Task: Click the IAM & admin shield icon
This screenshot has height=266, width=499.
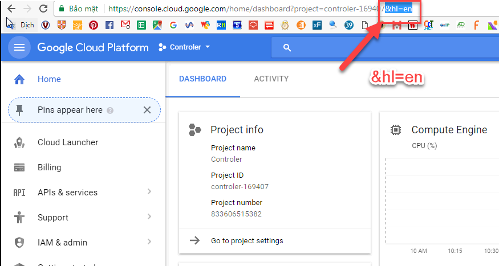Action: [19, 243]
